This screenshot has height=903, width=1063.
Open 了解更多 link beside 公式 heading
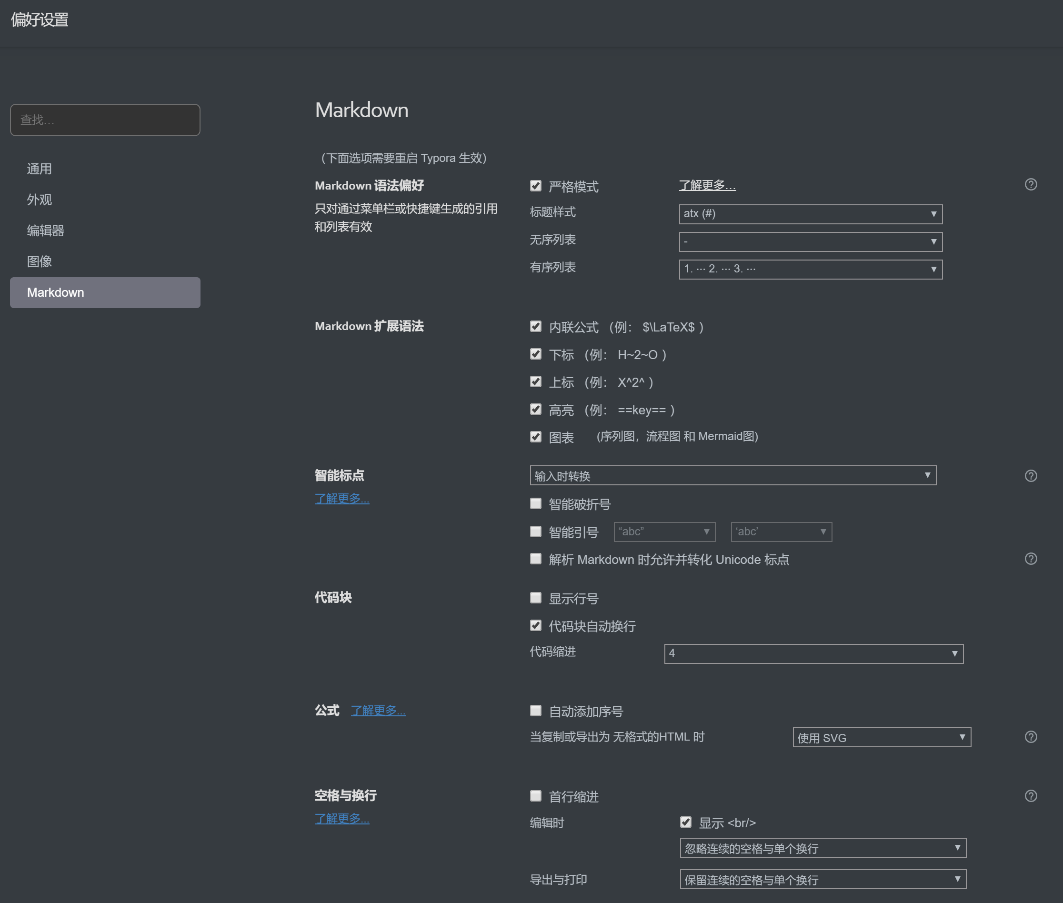[378, 711]
